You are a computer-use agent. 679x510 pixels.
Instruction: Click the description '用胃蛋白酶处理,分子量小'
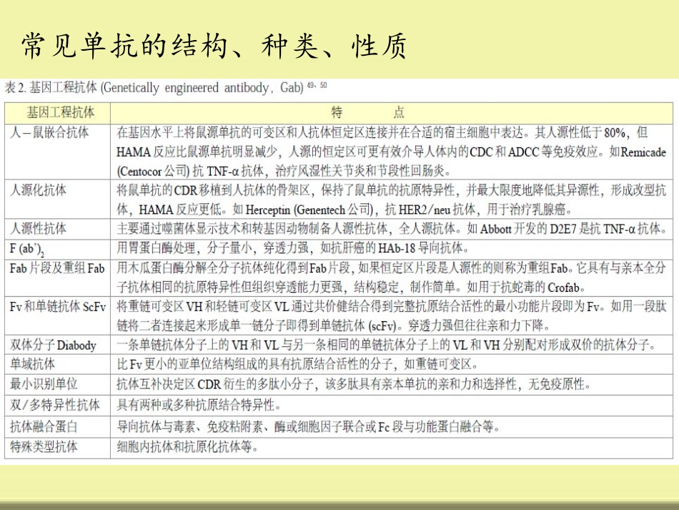(293, 248)
